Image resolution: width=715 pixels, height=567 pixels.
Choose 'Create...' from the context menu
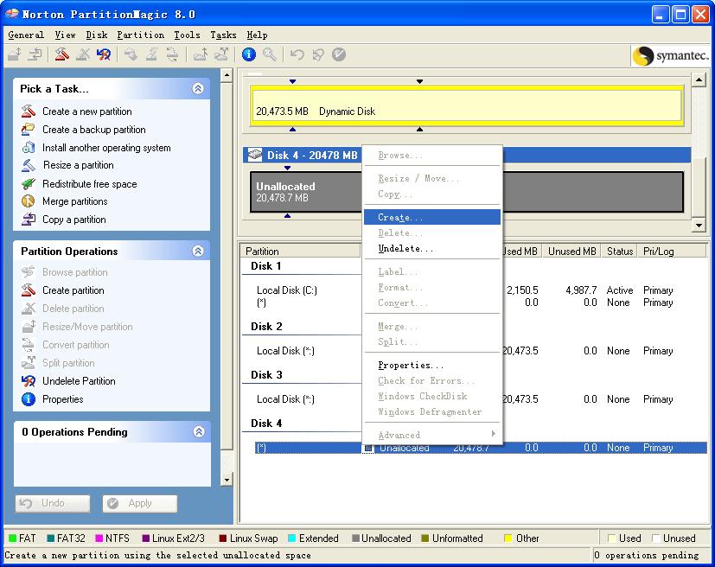399,218
